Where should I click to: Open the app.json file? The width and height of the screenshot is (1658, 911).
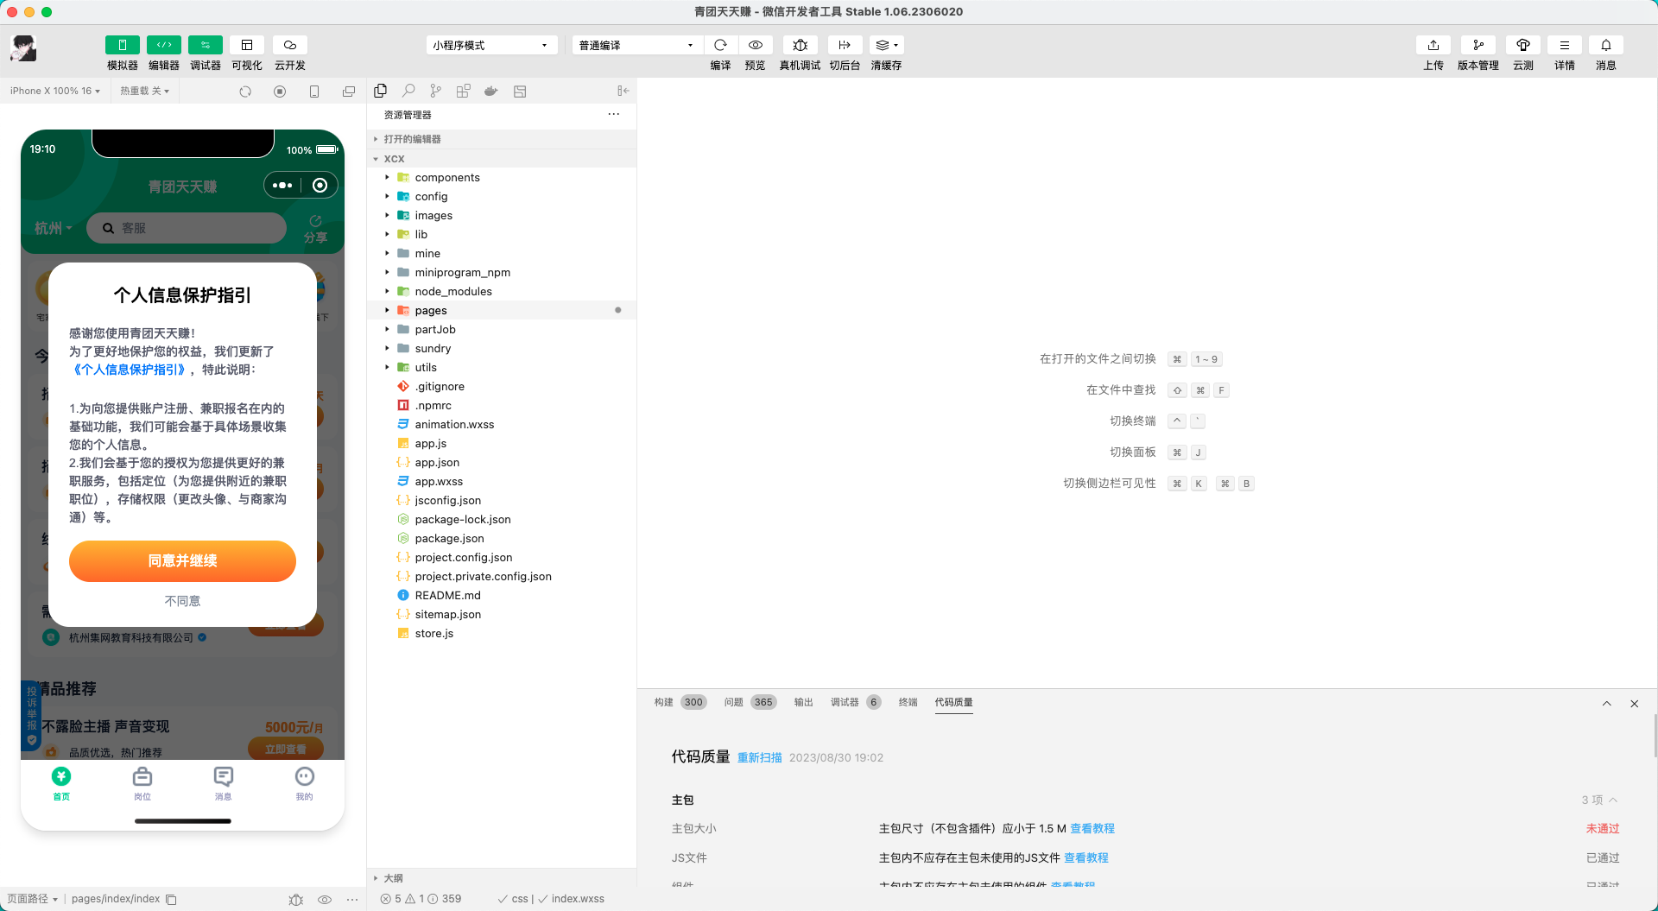(x=502, y=462)
